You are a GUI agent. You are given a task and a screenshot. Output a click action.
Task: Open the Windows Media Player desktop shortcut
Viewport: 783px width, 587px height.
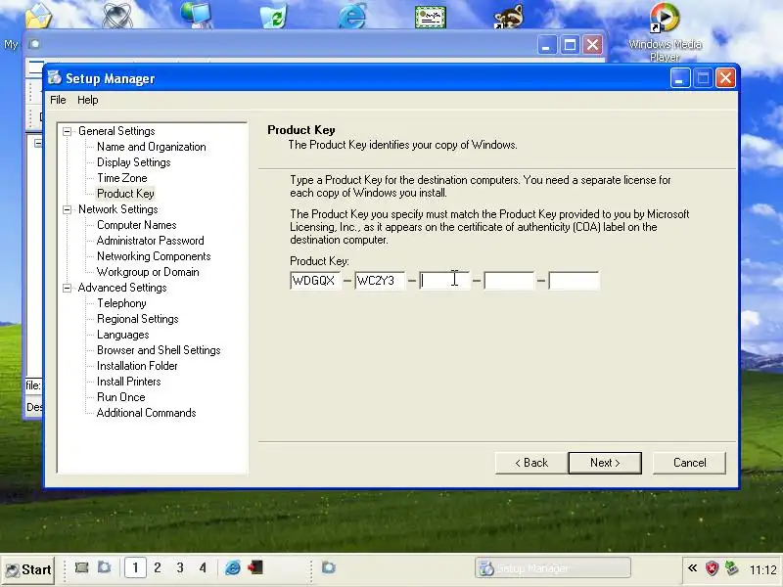pos(665,31)
